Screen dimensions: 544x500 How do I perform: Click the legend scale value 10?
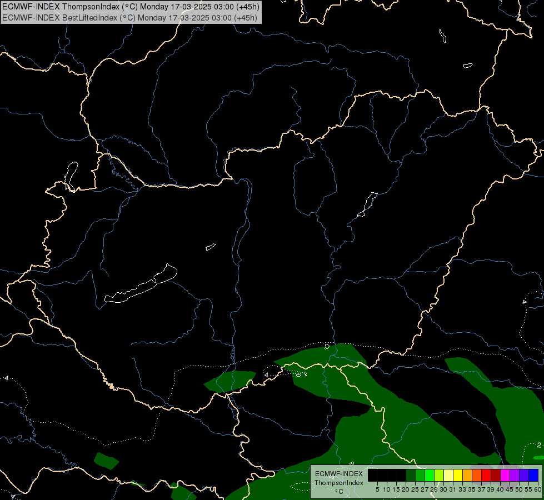coord(387,489)
